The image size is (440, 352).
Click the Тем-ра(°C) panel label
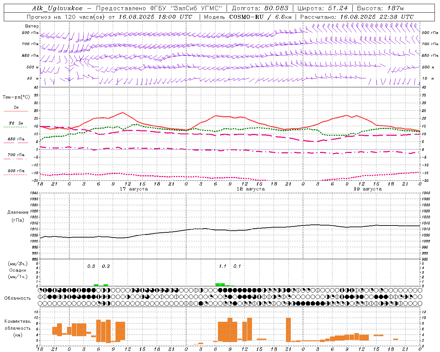16,97
